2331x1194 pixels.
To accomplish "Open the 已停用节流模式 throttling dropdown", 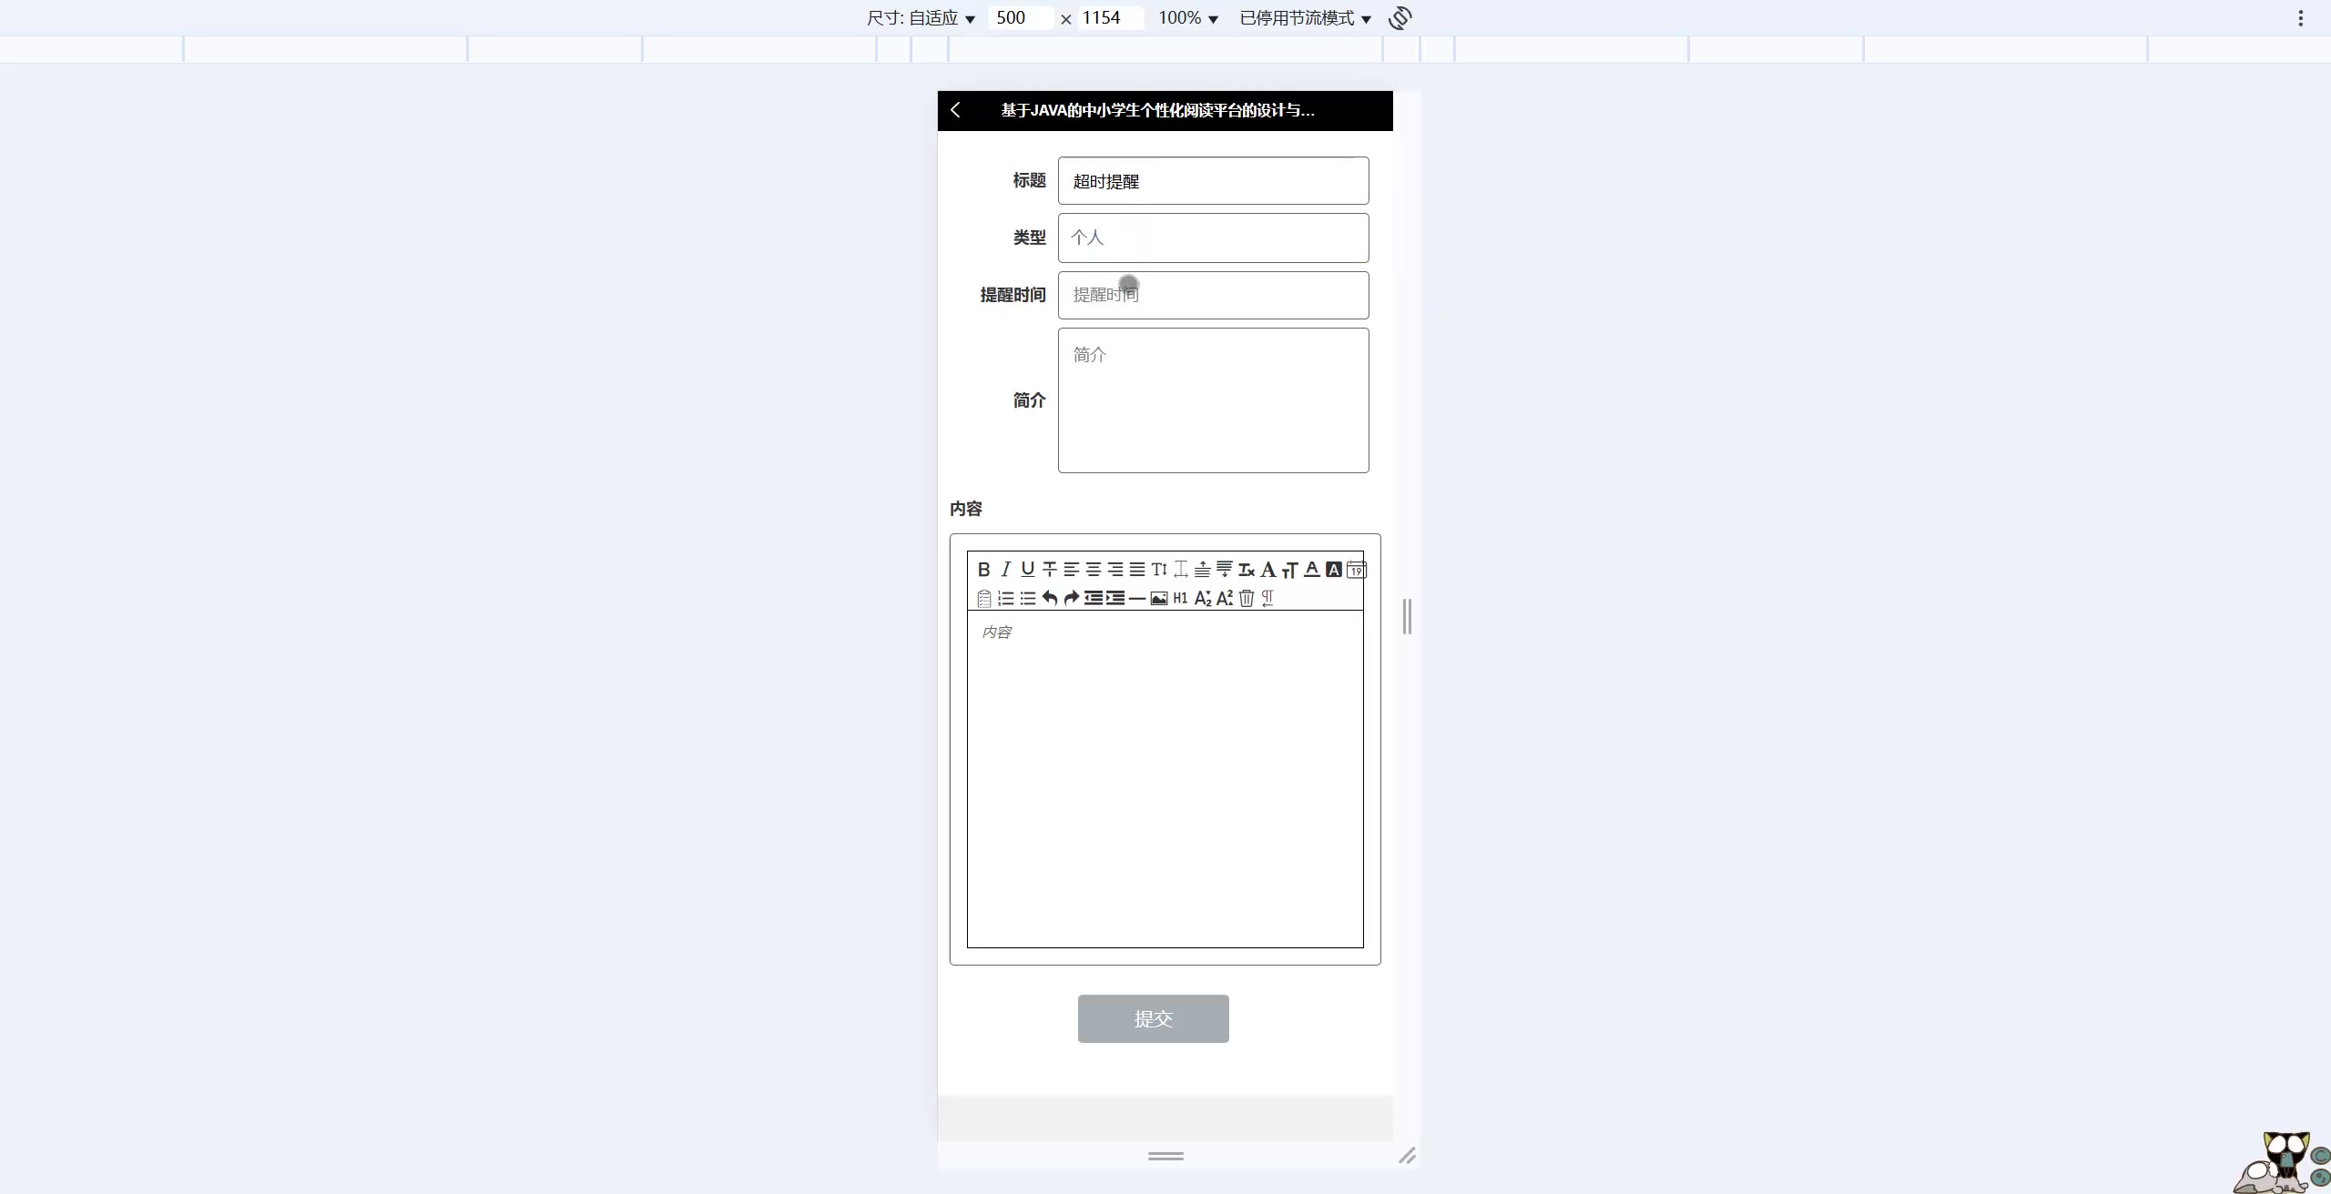I will coord(1305,18).
